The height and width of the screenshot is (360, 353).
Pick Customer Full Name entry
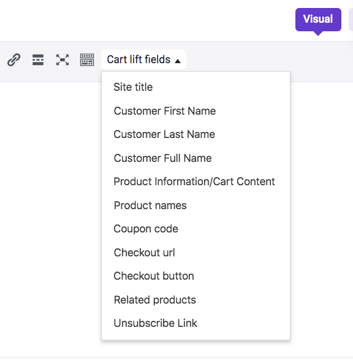pyautogui.click(x=195, y=158)
